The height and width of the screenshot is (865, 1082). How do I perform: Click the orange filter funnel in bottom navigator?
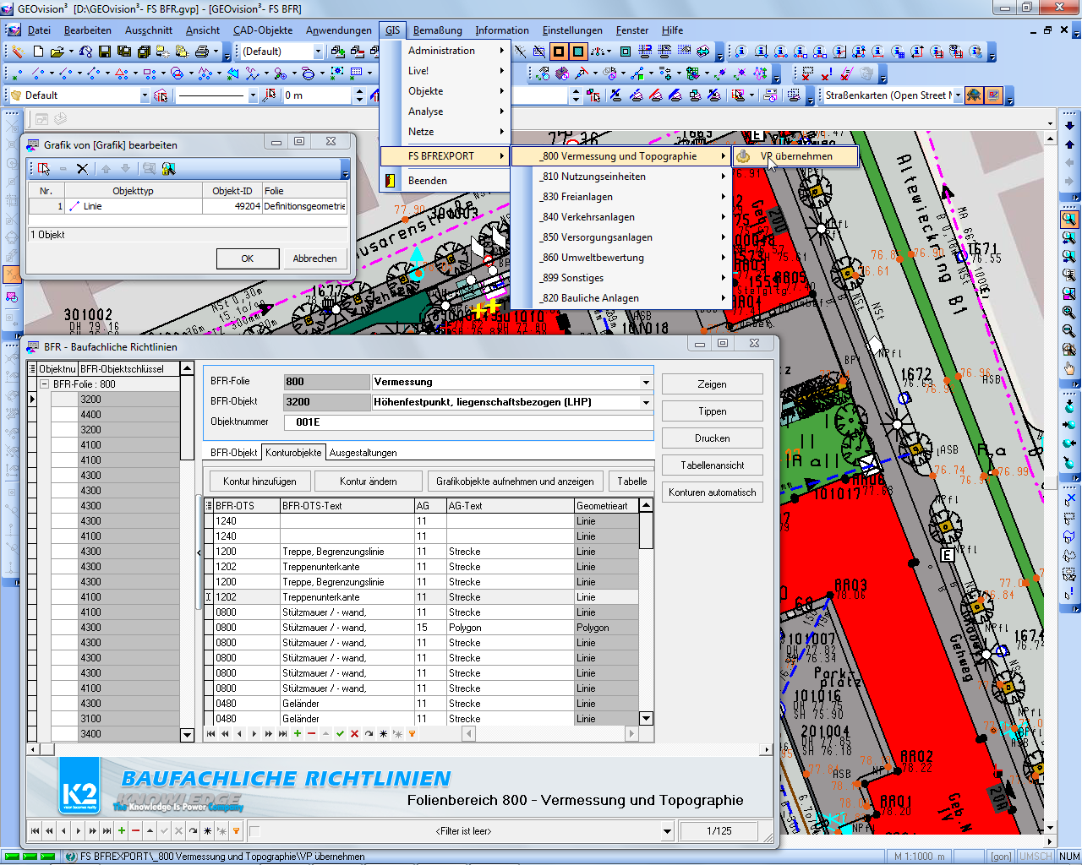point(237,831)
